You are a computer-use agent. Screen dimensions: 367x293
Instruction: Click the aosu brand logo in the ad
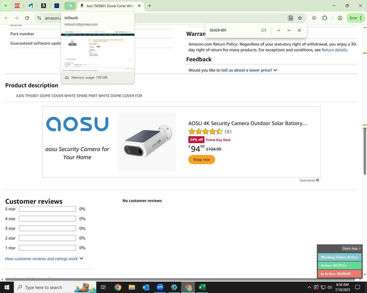coord(77,124)
